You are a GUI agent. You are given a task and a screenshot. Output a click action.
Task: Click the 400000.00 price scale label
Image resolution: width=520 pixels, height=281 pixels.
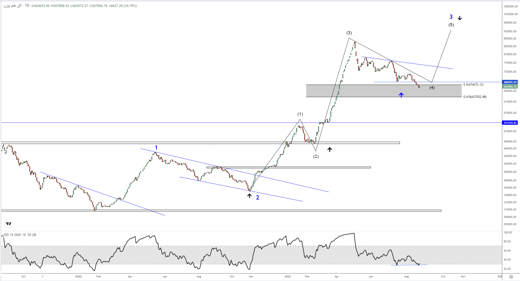point(510,172)
